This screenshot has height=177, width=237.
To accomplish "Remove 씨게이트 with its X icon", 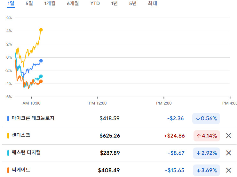I will [228, 170].
